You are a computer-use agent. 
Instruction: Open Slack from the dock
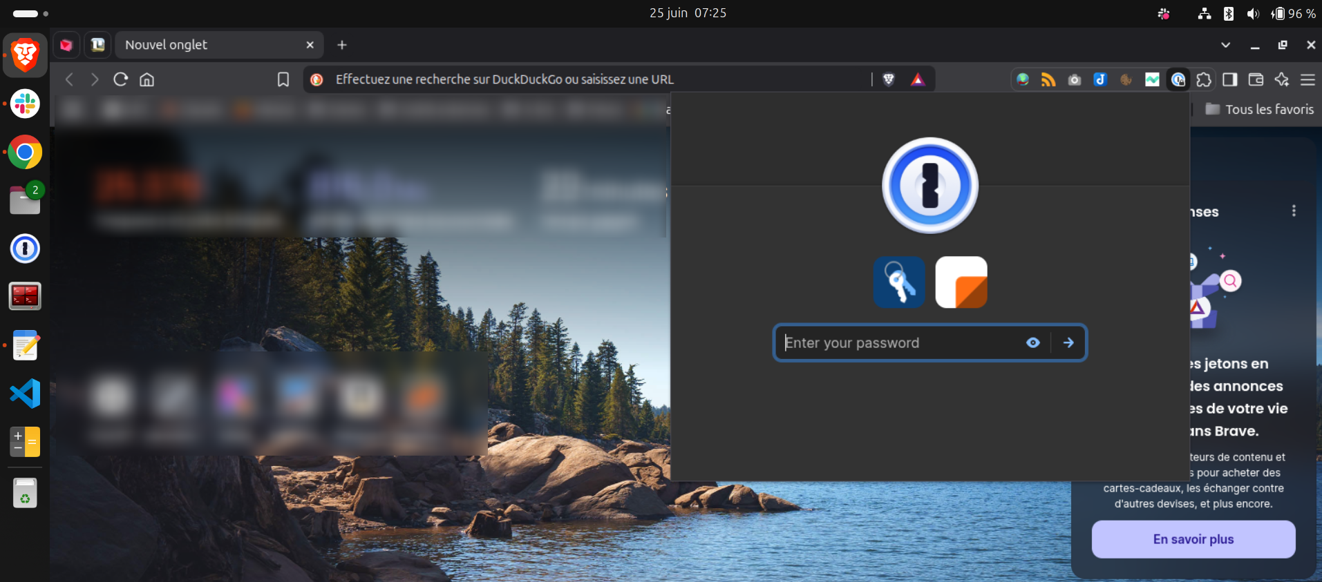(x=25, y=104)
